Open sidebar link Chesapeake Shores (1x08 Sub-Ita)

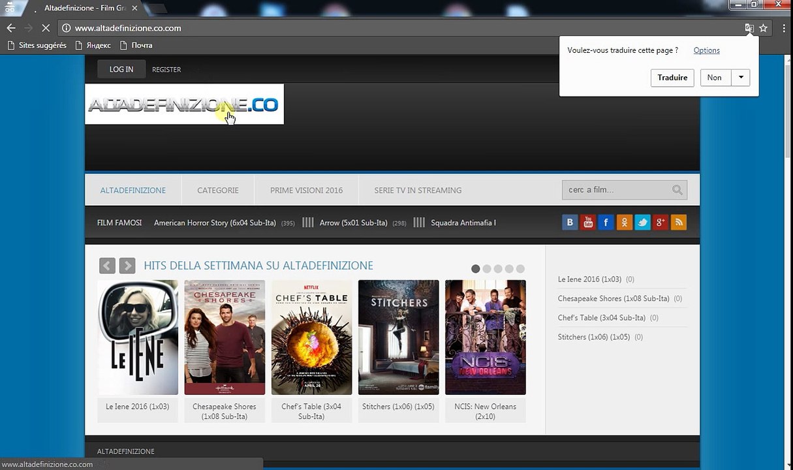(614, 298)
